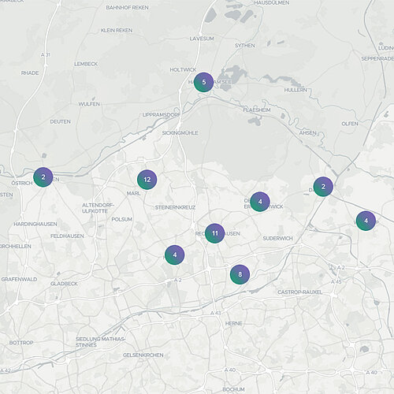Open the 4 cluster over Oer-Erkenschwick
The width and height of the screenshot is (394, 394).
260,202
